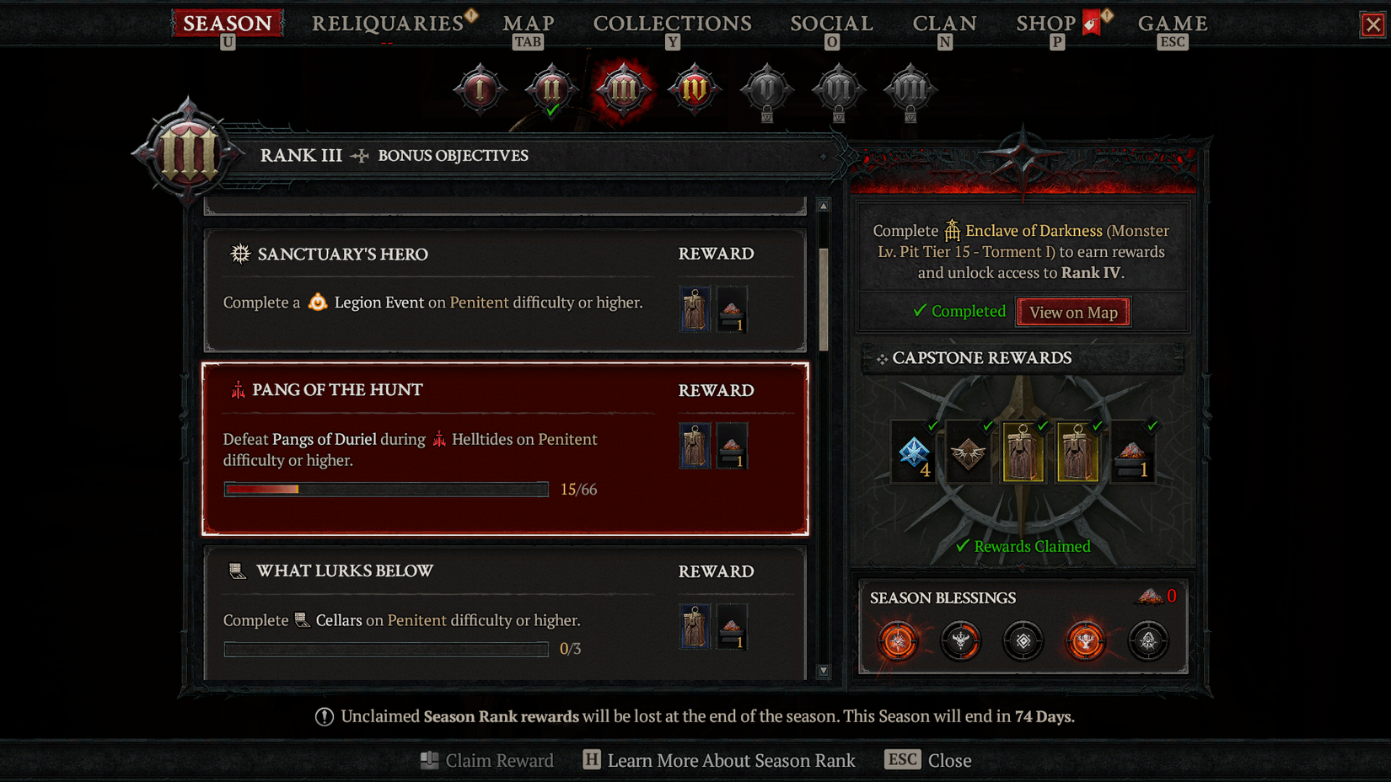Select the locked Rank V emblem

[766, 90]
